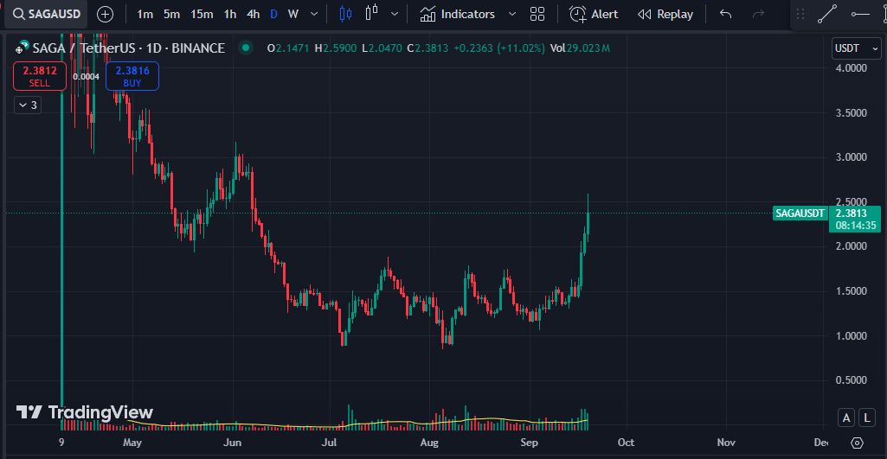Switch to the 1h timeframe
887x459 pixels.
coord(229,14)
